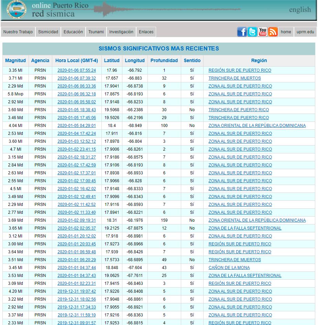Click the Magnitud column header
The image size is (318, 325).
tap(15, 60)
